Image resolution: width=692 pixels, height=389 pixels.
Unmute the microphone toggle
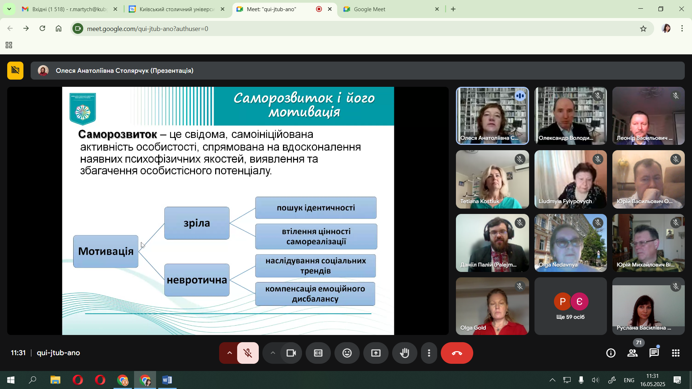[248, 353]
